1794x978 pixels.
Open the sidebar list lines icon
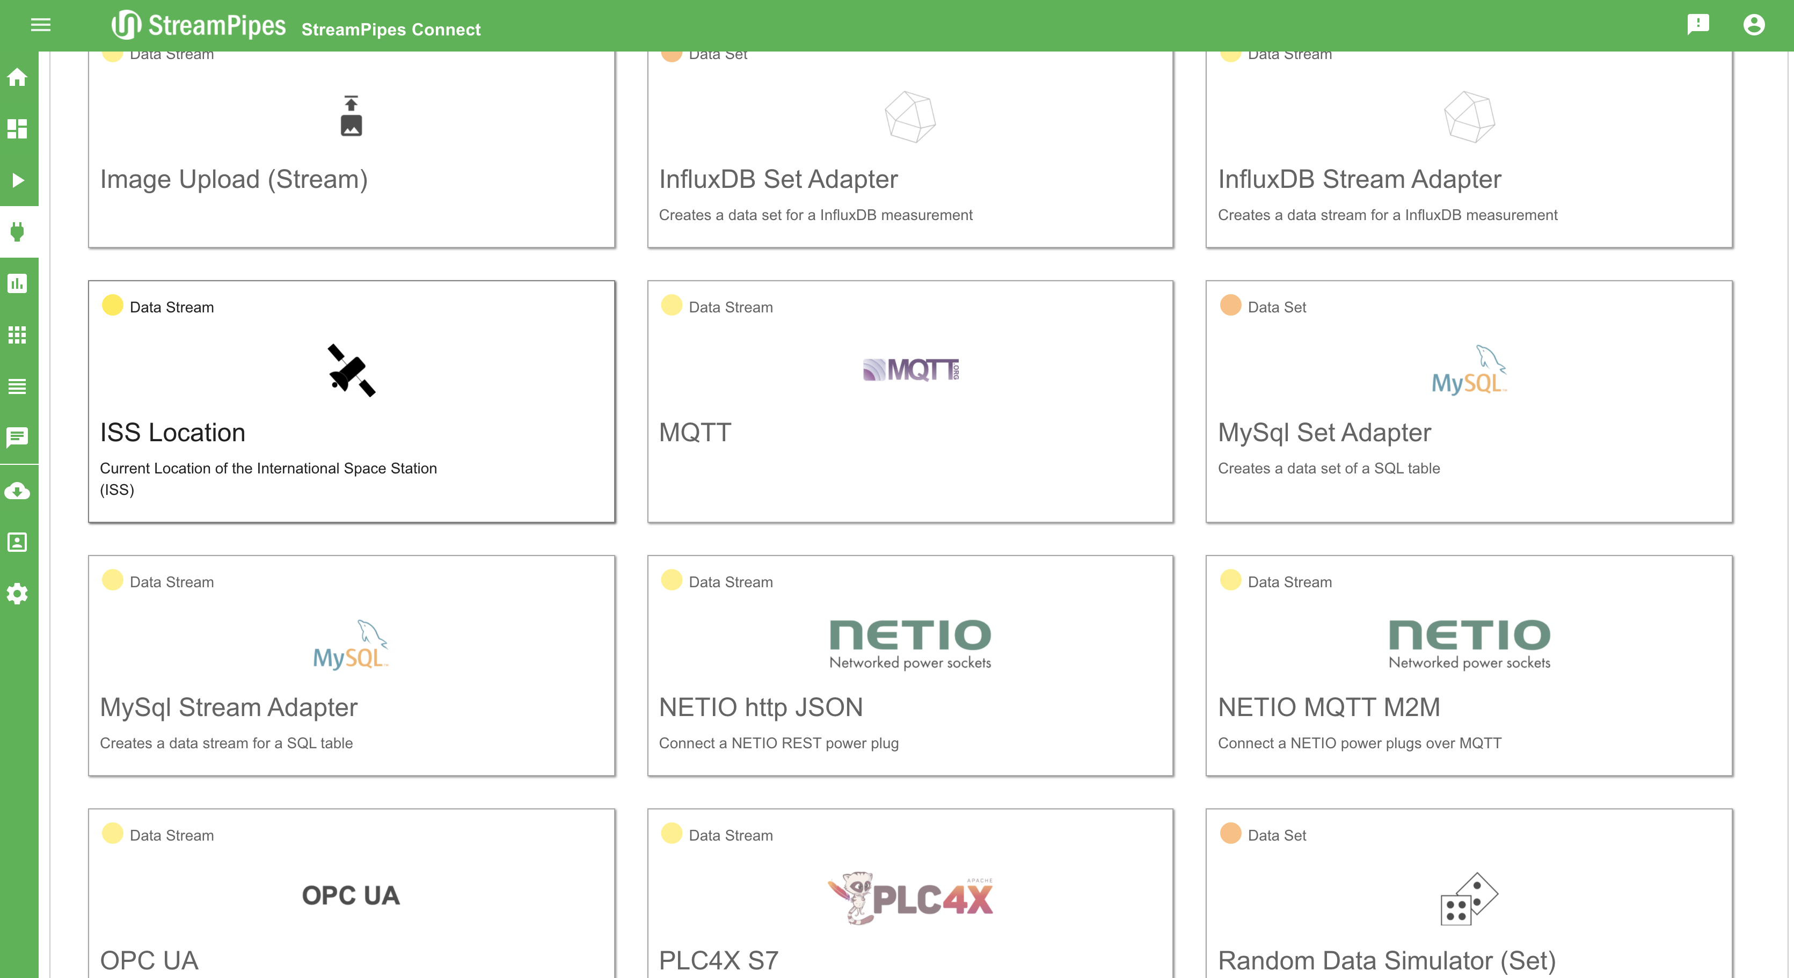coord(17,386)
